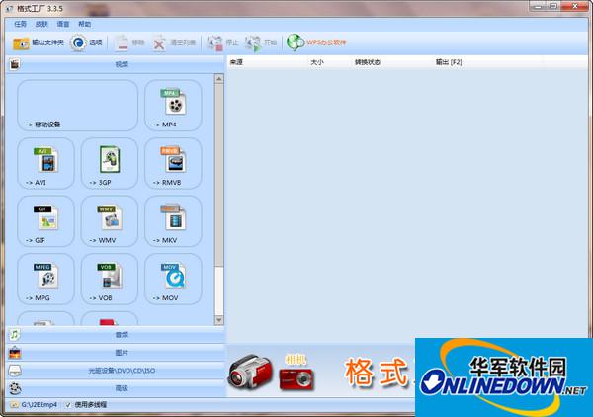Image resolution: width=593 pixels, height=417 pixels.
Task: Pick the RMVB format icon
Action: click(x=173, y=163)
